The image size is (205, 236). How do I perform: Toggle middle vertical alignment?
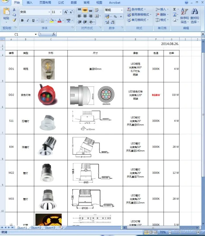pyautogui.click(x=85, y=10)
